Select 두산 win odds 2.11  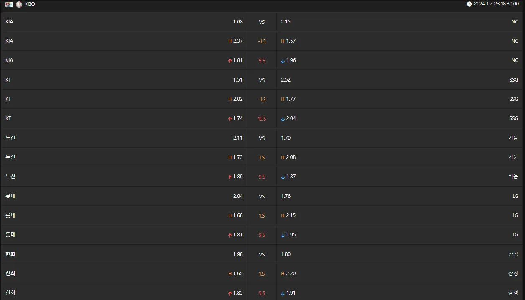pyautogui.click(x=238, y=138)
